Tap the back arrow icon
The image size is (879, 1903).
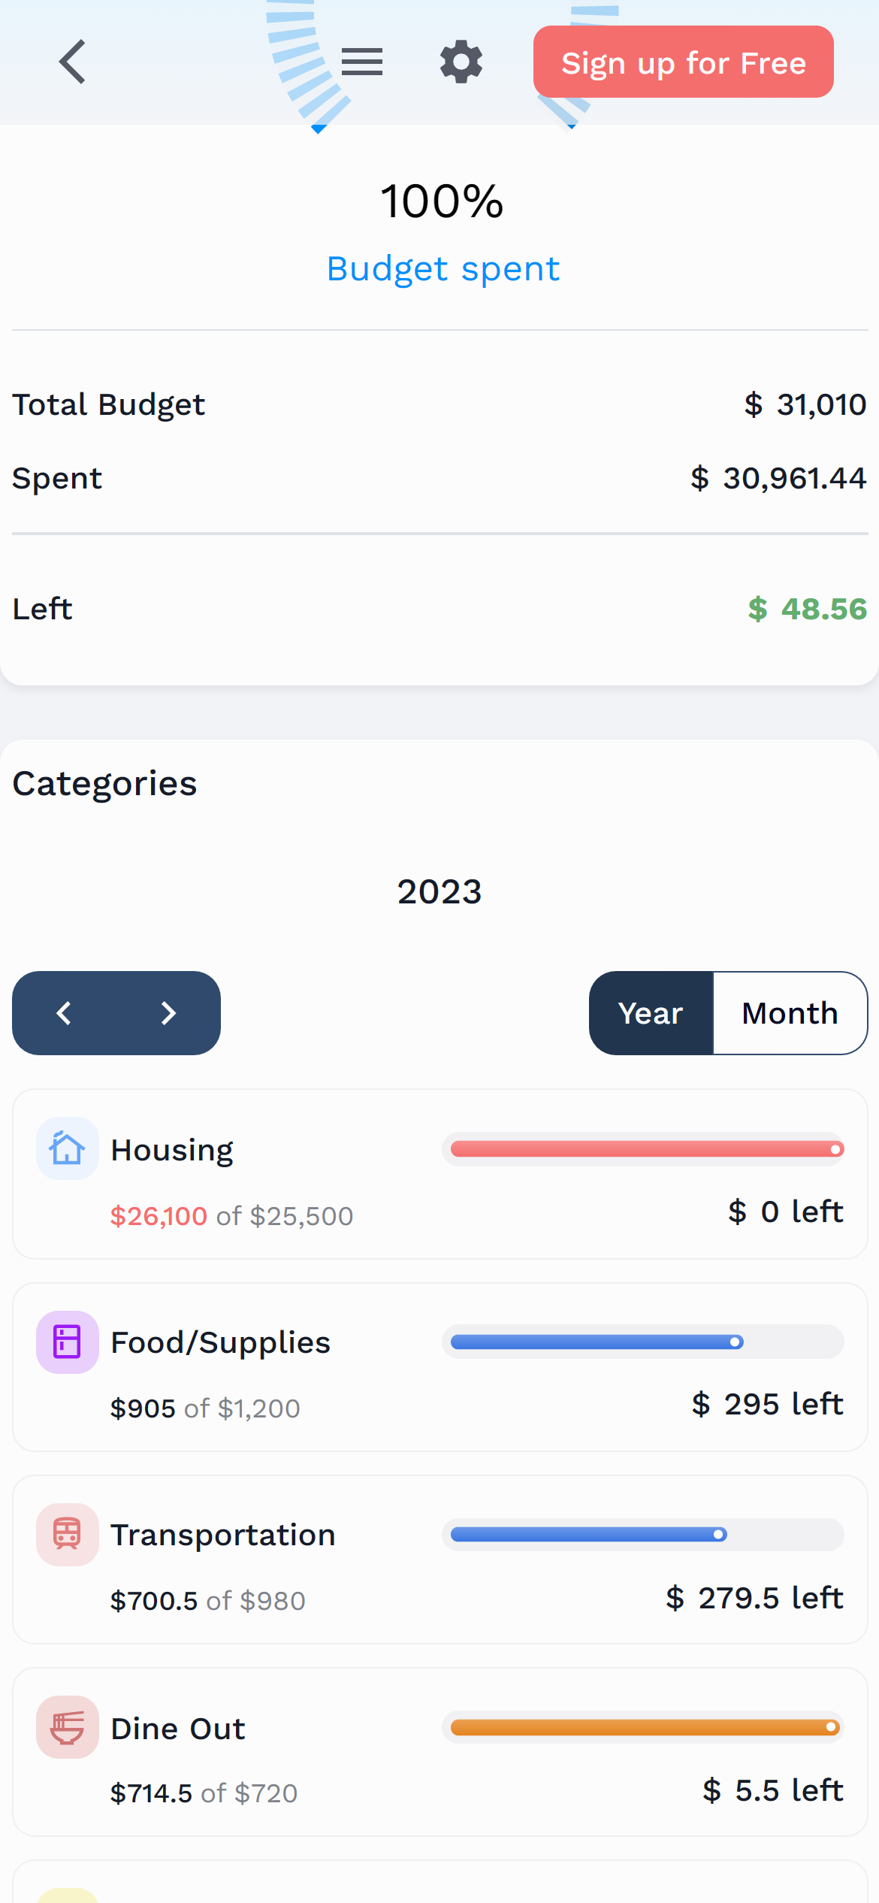pyautogui.click(x=72, y=62)
